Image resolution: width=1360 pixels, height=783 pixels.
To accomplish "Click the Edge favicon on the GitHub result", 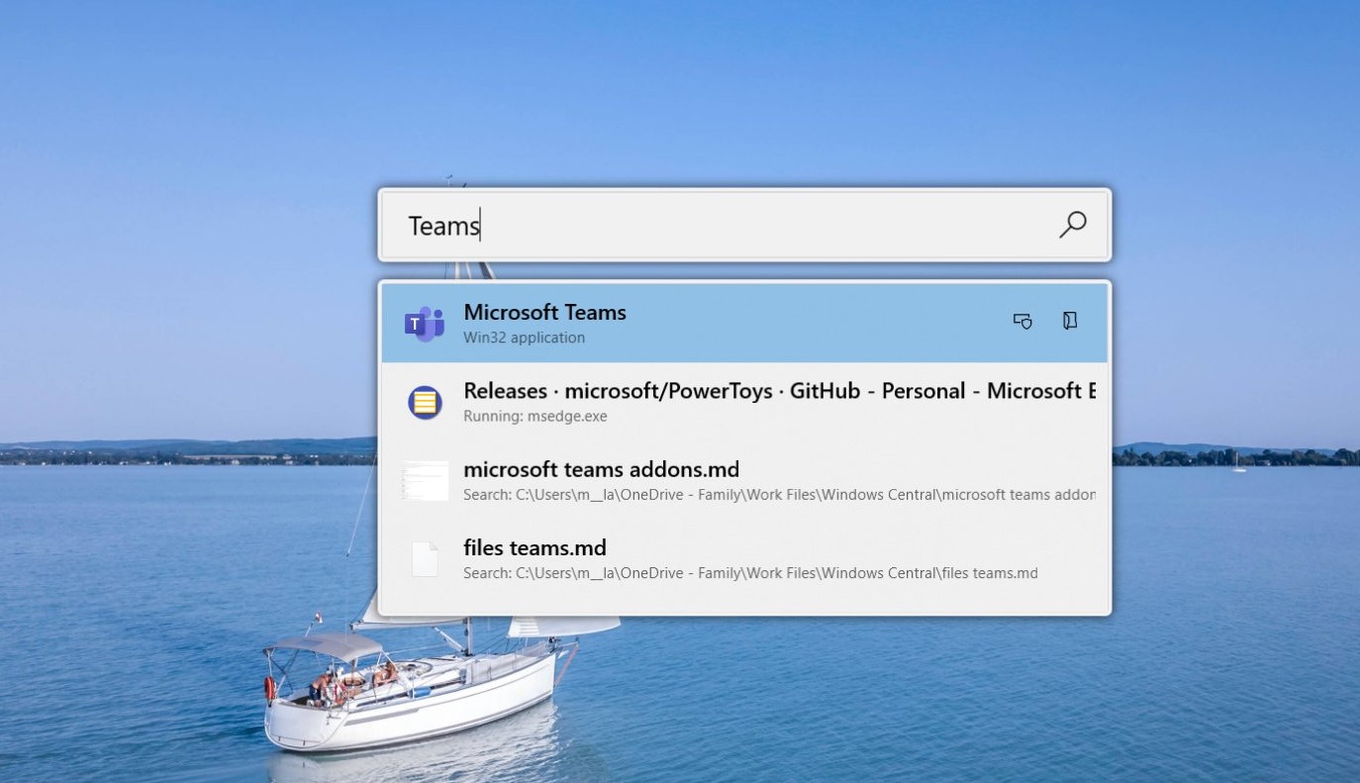I will (x=424, y=401).
